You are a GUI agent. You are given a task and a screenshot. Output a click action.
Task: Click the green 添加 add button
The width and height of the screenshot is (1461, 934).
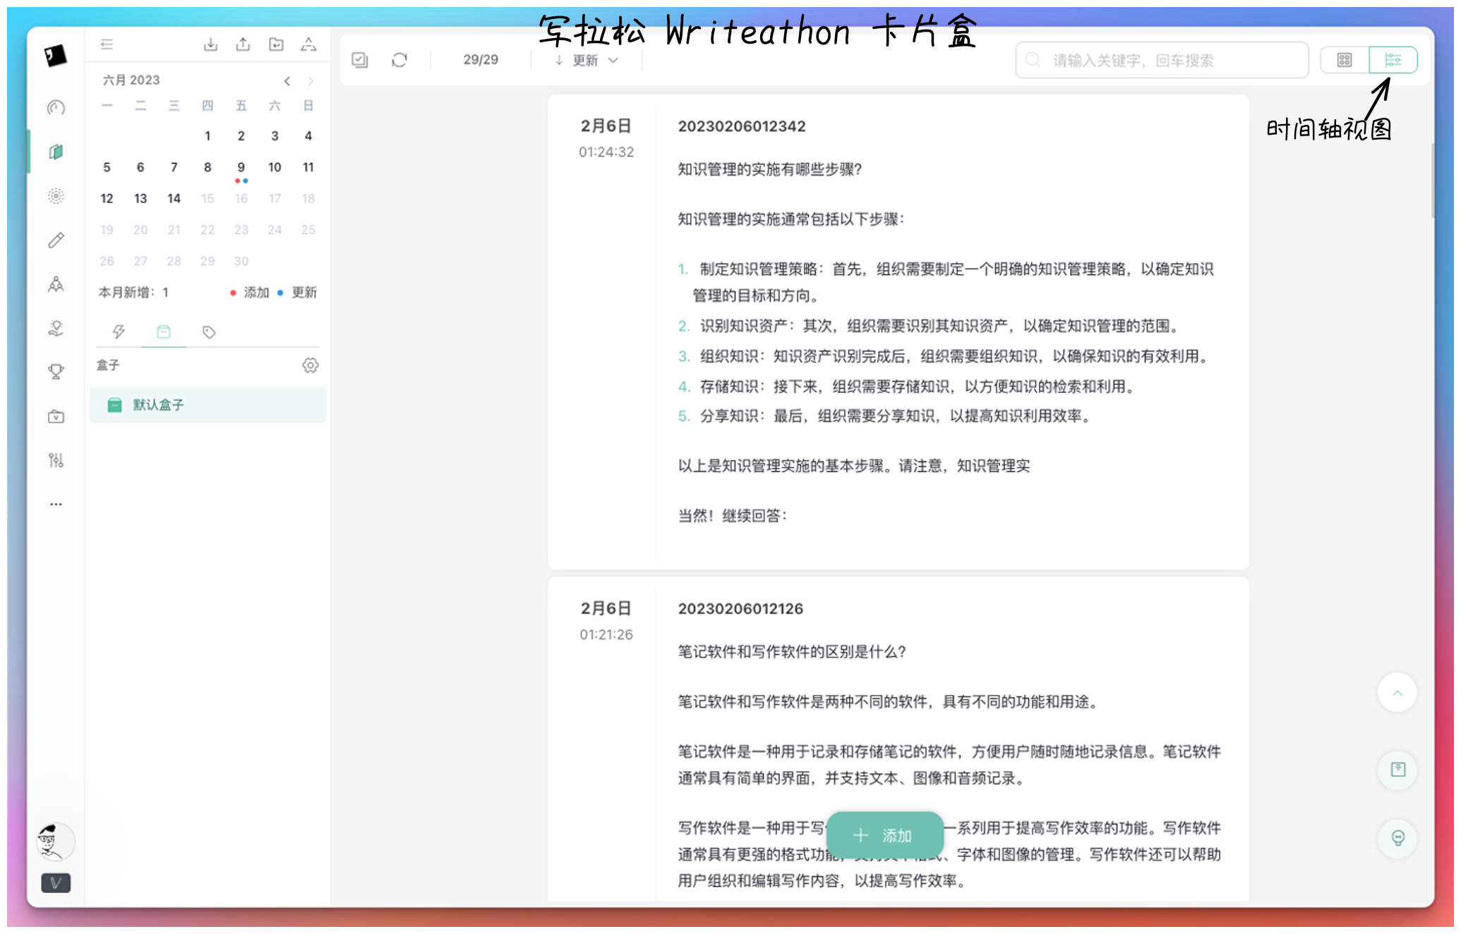pyautogui.click(x=885, y=836)
